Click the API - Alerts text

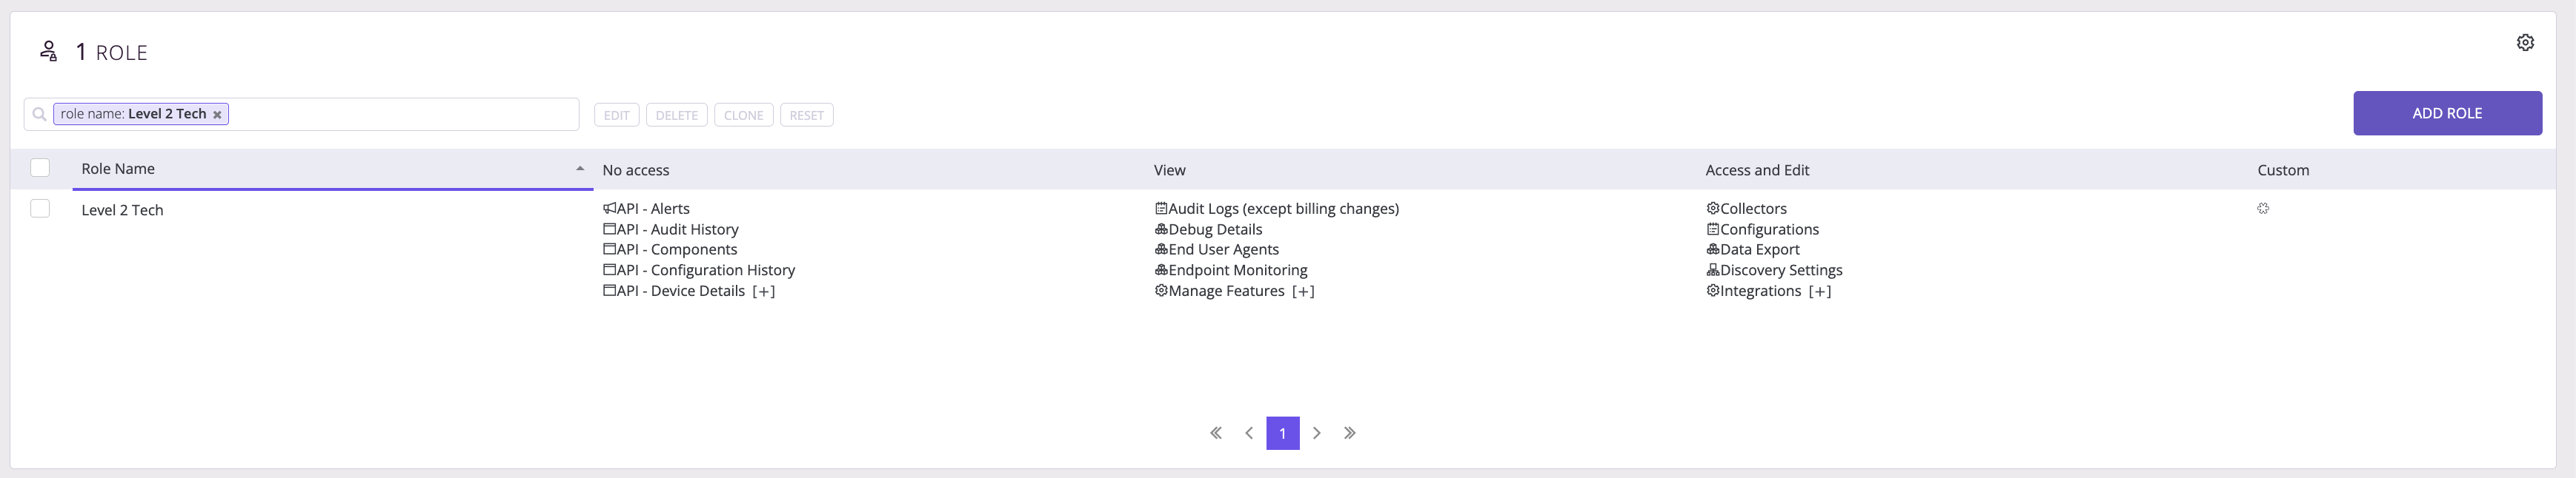tap(653, 209)
